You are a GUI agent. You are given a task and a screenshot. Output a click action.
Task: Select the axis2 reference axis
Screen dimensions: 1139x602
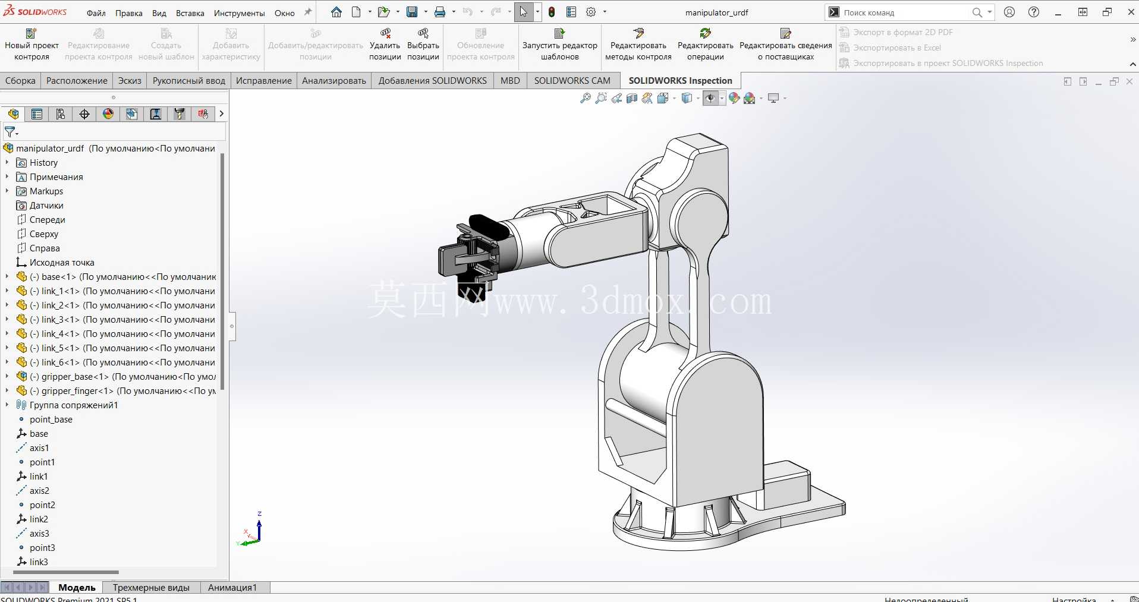point(33,490)
